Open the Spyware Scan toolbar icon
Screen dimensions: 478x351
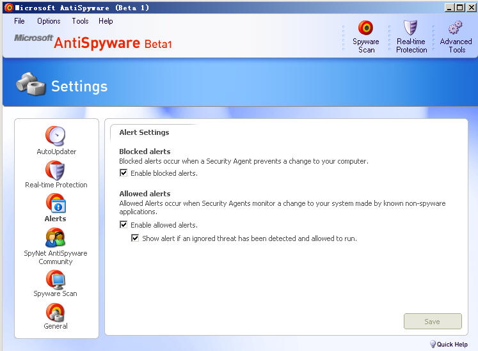[365, 27]
